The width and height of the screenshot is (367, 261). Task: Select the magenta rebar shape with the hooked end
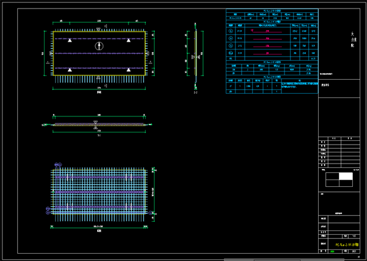[x=266, y=31]
